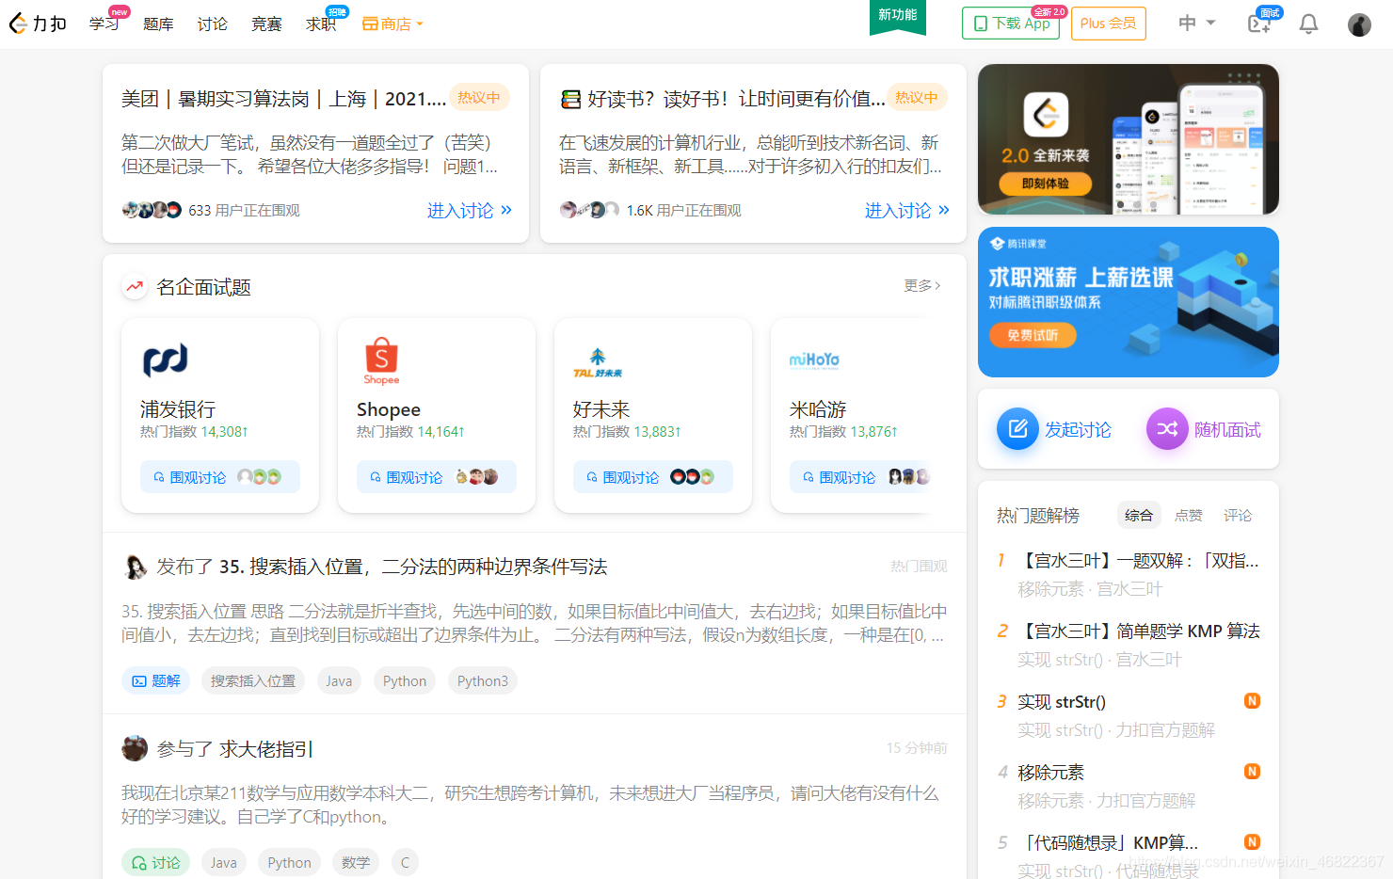Screen dimensions: 1393x879
Task: Click the C tag
Action: click(x=405, y=862)
